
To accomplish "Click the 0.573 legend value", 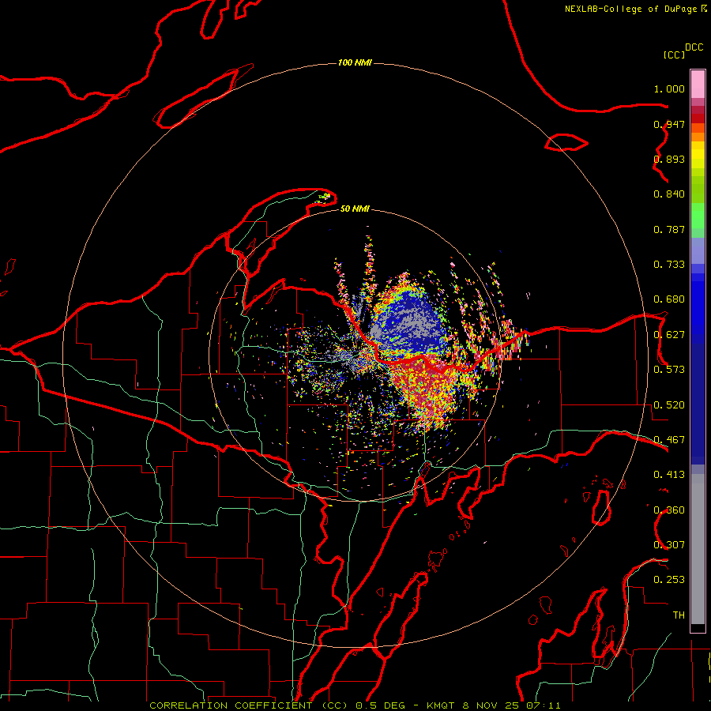I will click(669, 370).
